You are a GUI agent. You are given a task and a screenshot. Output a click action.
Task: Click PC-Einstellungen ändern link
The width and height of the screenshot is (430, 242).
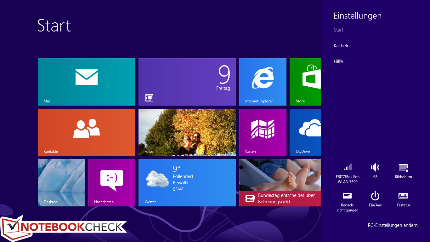[x=393, y=225]
